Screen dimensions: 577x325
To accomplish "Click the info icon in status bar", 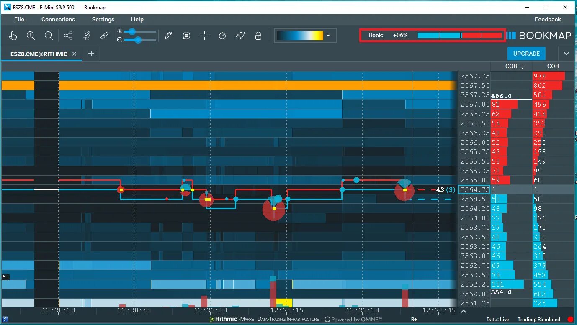I will click(x=5, y=320).
